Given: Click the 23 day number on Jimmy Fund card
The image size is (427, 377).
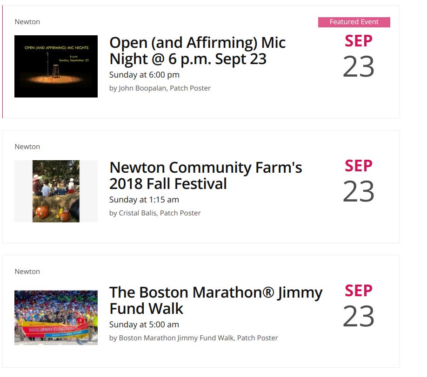Looking at the screenshot, I should [359, 317].
